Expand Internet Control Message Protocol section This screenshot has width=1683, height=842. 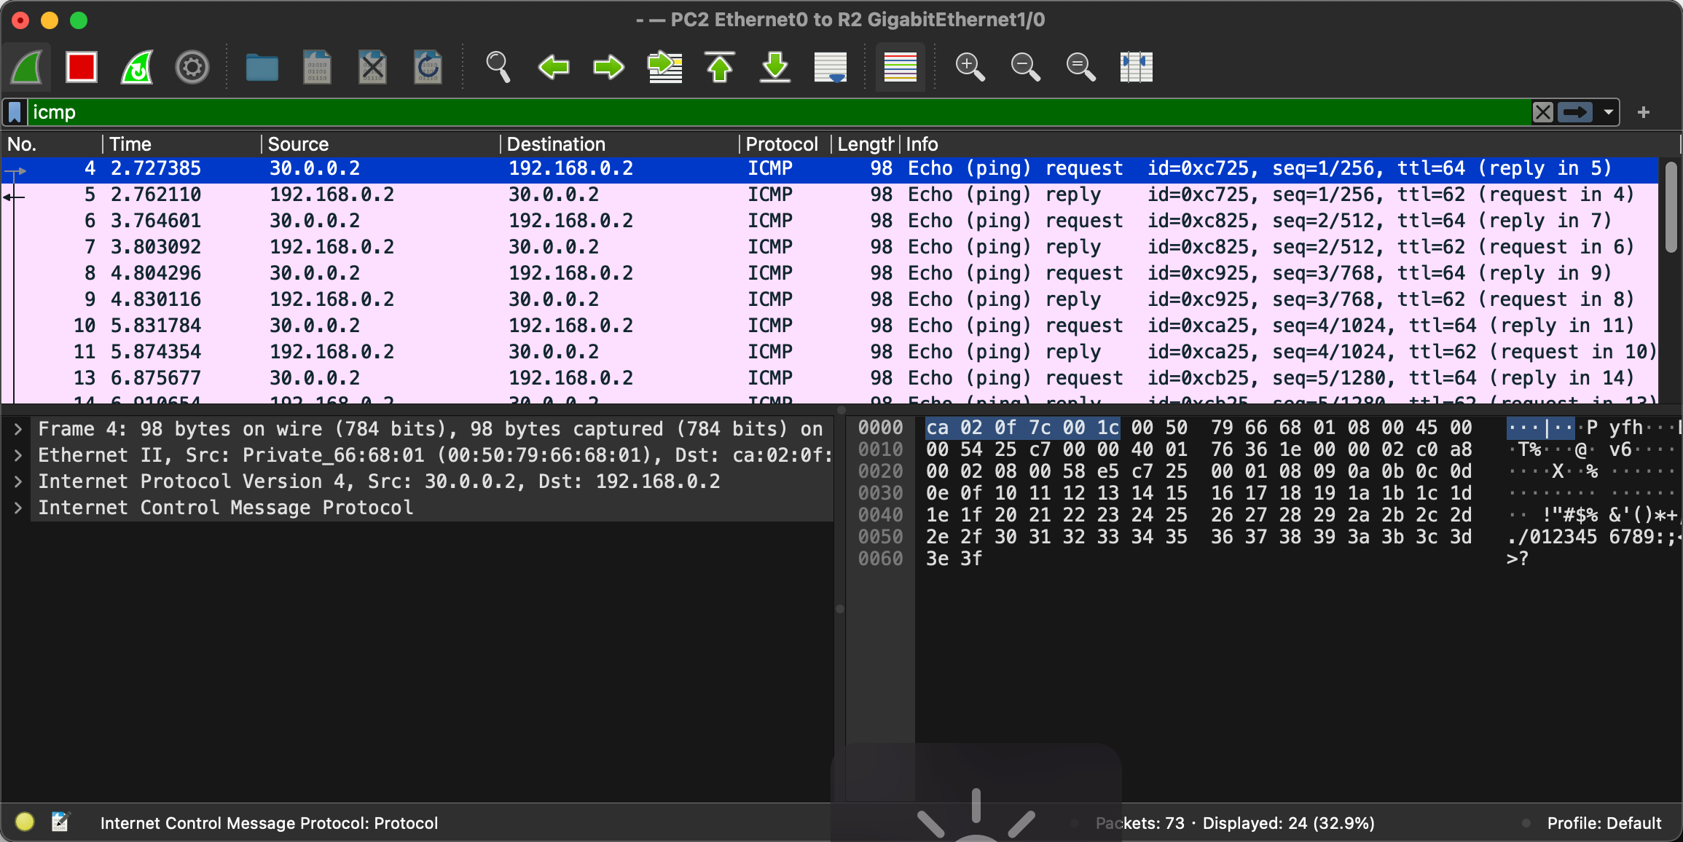tap(18, 508)
